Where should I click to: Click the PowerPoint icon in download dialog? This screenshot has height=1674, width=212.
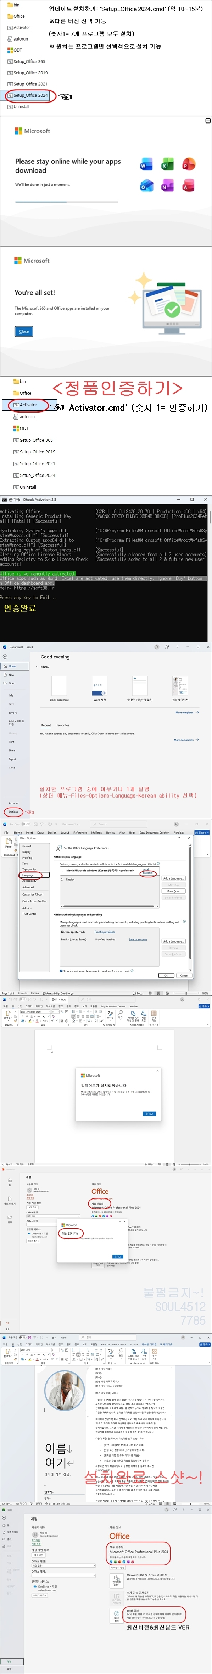coord(188,164)
